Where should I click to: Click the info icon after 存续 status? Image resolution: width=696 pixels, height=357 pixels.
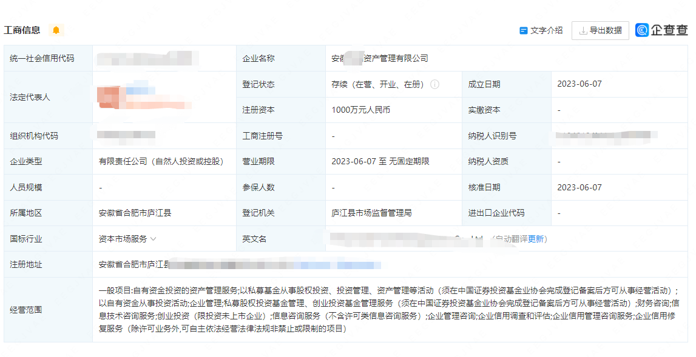434,85
